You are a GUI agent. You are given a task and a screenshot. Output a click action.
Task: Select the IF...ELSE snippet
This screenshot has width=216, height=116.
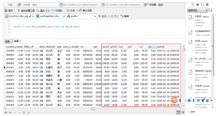(x=199, y=61)
